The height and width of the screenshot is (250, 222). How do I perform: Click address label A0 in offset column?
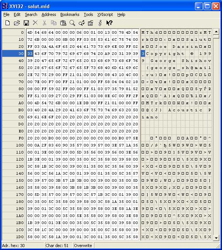point(14,103)
